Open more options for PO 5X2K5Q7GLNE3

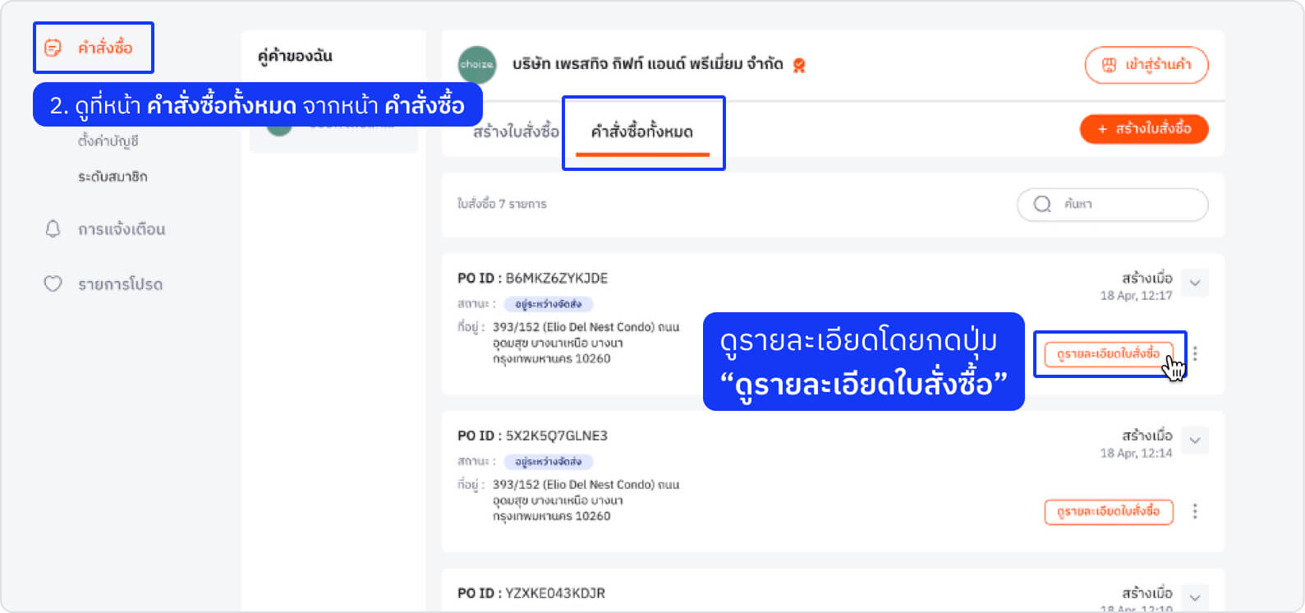pos(1195,511)
